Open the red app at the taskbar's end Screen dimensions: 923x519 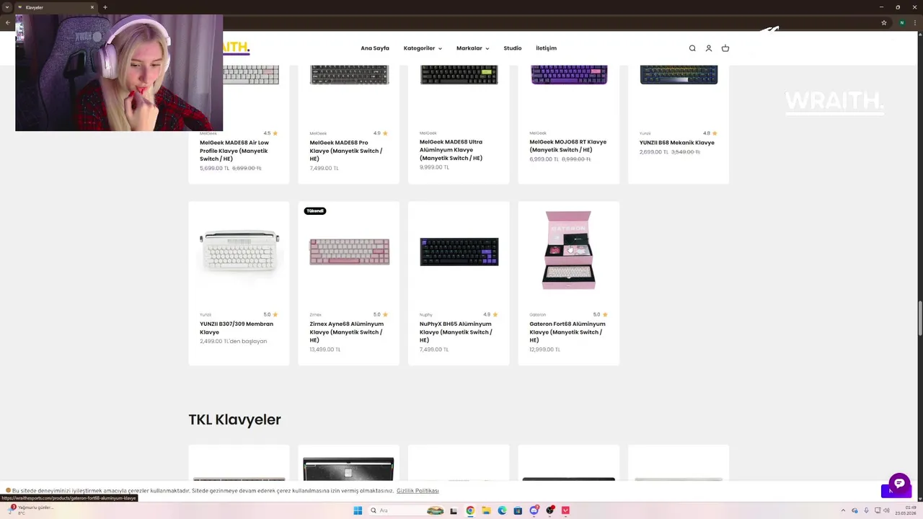tap(565, 510)
